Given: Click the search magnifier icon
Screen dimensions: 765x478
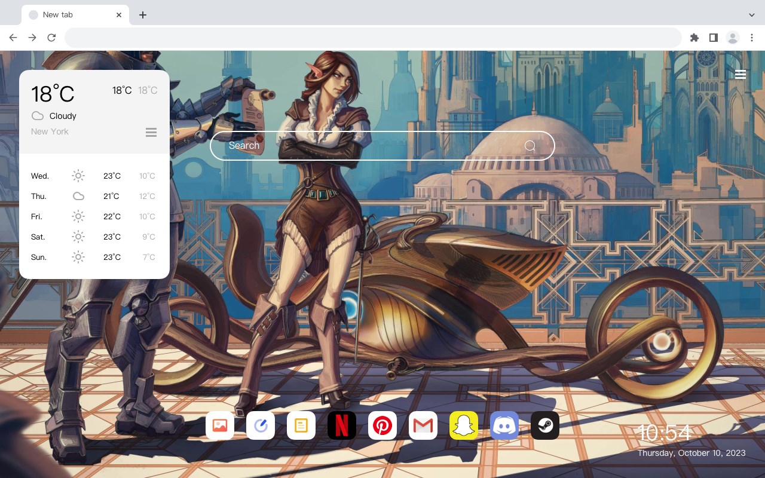Looking at the screenshot, I should coord(530,146).
